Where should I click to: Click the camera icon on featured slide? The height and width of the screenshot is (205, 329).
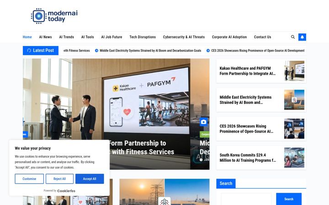click(203, 122)
